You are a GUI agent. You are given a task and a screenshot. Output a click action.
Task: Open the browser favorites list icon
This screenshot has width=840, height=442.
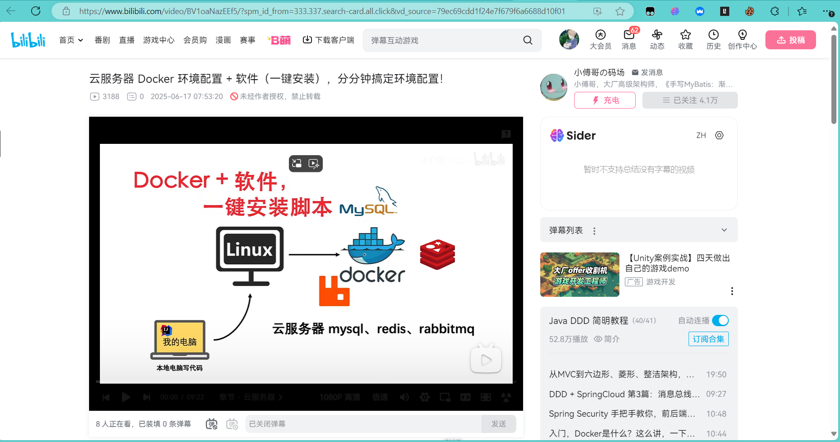click(x=802, y=11)
